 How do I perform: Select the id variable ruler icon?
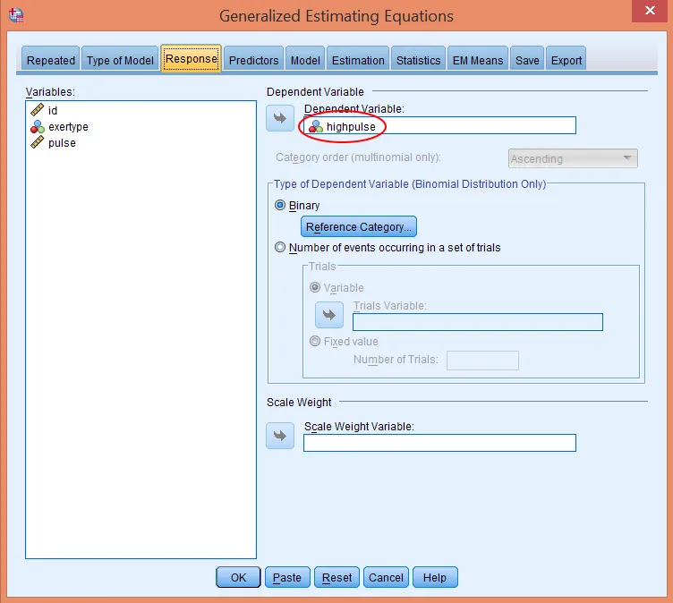[38, 110]
